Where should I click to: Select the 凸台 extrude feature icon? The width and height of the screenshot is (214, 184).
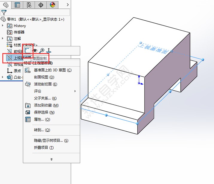pos(10,77)
